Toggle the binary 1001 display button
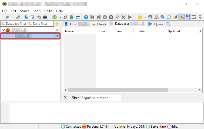 pos(188,17)
